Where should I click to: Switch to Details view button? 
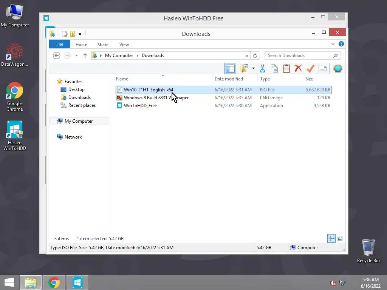pyautogui.click(x=331, y=239)
